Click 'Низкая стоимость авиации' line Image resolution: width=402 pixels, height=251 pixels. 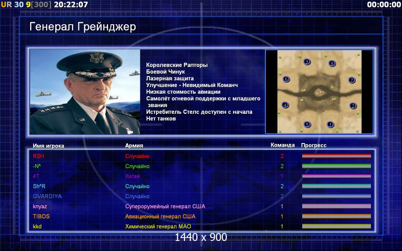pyautogui.click(x=183, y=92)
